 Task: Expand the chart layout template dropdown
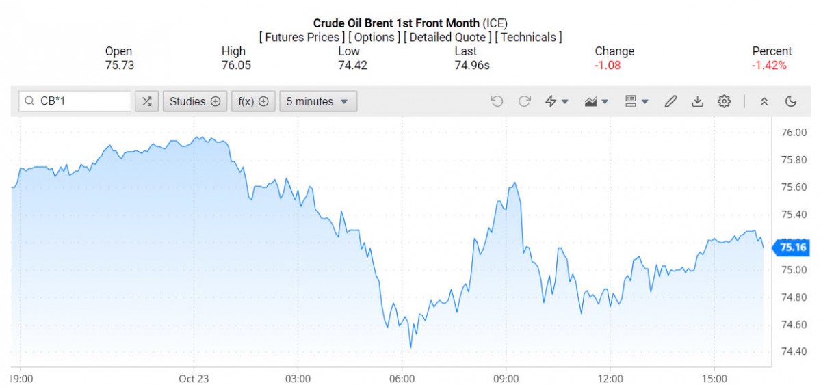point(636,101)
